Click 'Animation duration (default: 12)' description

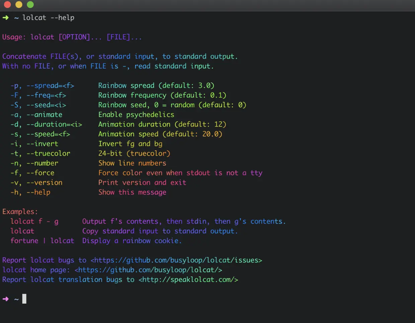click(162, 124)
